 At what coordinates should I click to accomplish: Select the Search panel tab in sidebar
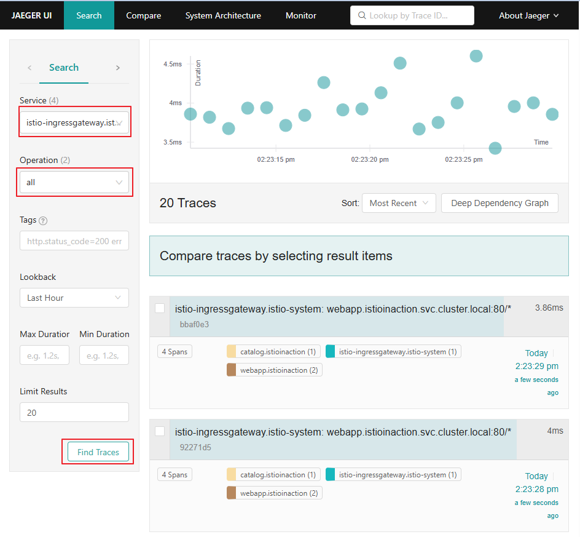64,68
